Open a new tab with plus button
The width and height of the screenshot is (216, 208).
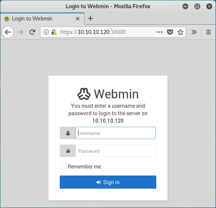[x=90, y=18]
